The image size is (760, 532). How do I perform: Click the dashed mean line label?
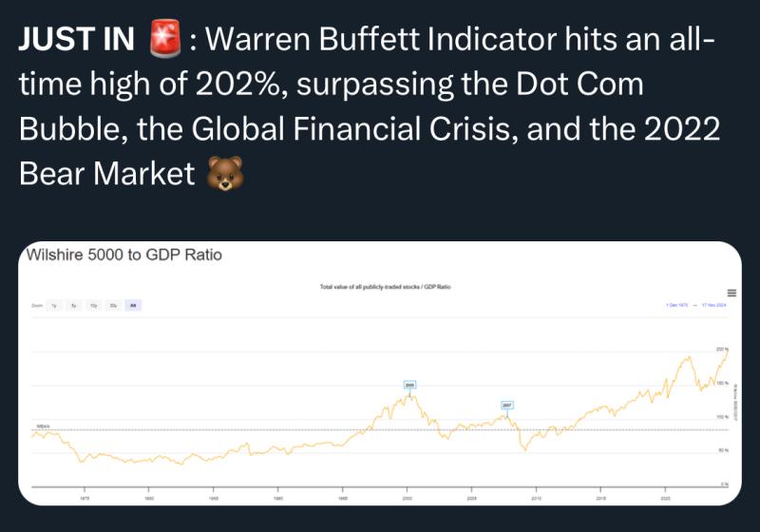43,426
